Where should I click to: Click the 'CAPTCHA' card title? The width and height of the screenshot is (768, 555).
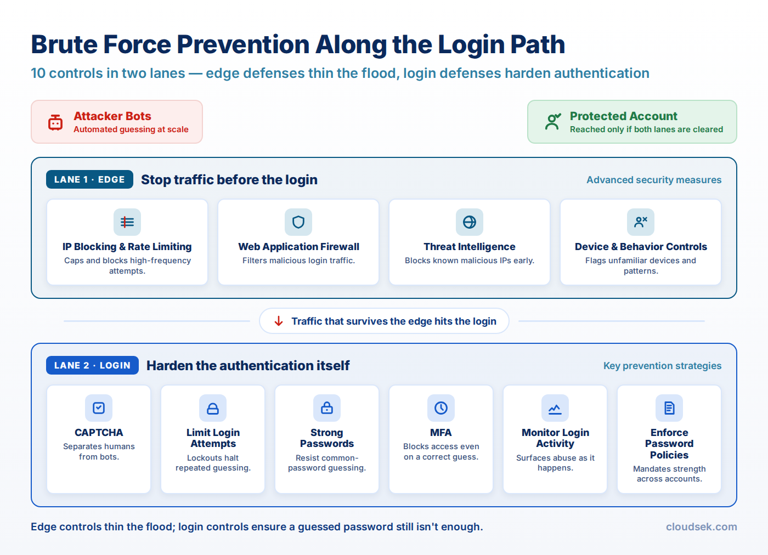click(99, 433)
